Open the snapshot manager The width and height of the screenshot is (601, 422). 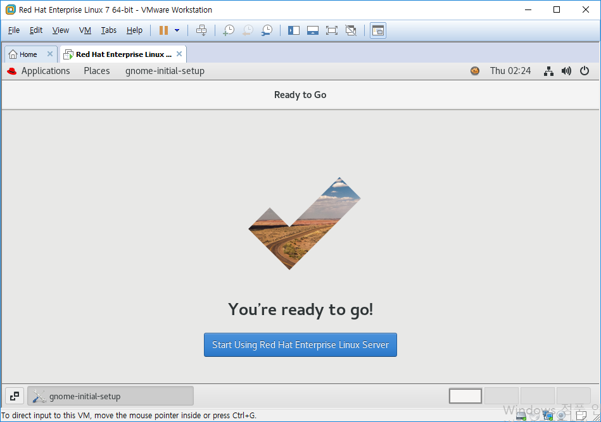tap(267, 30)
